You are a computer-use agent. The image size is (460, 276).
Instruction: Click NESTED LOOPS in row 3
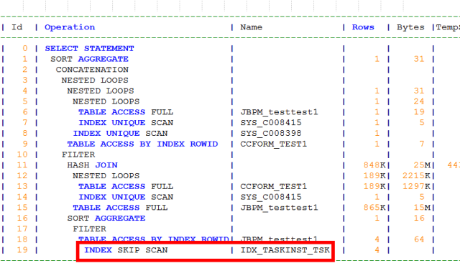95,80
